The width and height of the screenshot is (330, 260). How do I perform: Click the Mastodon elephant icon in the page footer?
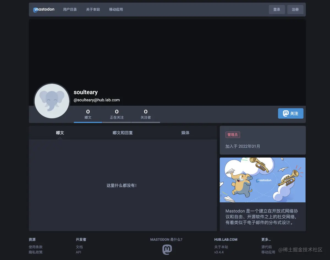coord(167,250)
